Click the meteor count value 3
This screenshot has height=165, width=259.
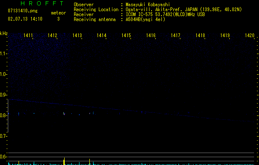click(x=58, y=19)
